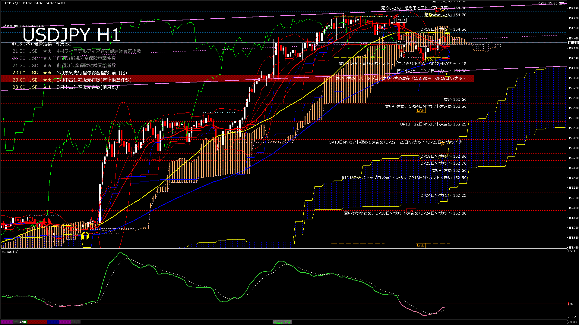Click the current price tag 154.360
Screen dimensions: 579x325
point(573,43)
